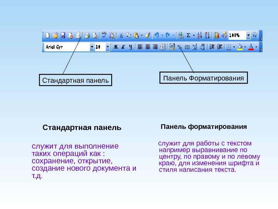The image size is (278, 209).
Task: Click the Arial Cyr font name box
Action: click(x=67, y=47)
